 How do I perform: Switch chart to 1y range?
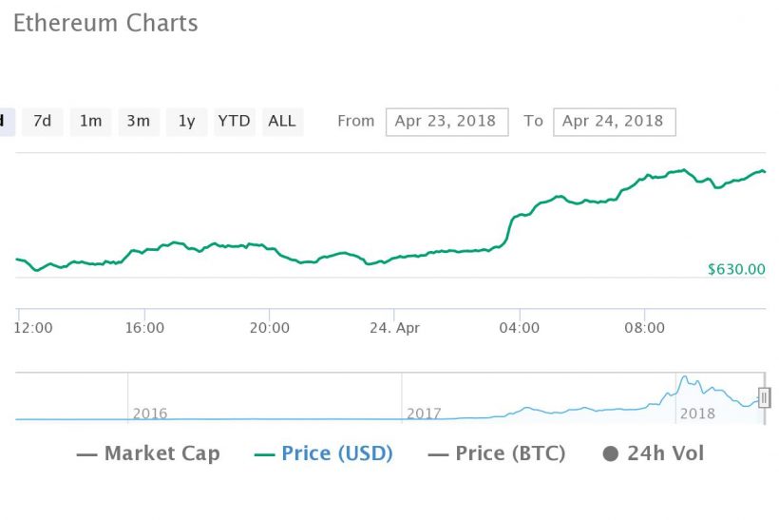tap(187, 122)
